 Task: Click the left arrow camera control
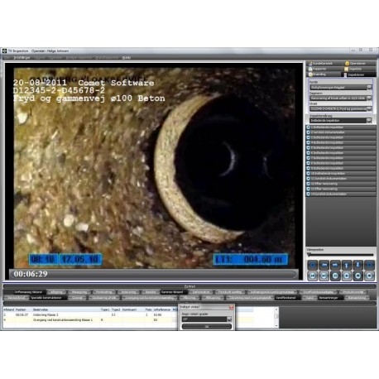[324, 265]
